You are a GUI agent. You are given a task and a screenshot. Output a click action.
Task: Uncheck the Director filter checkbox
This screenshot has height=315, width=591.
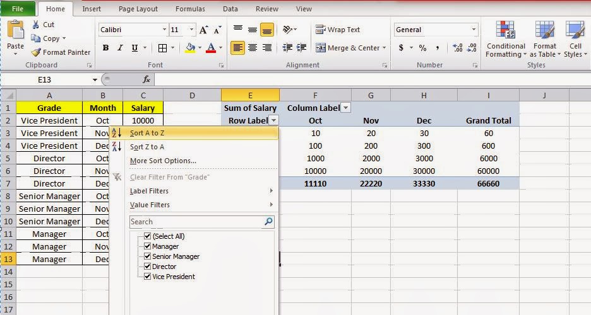pos(147,266)
